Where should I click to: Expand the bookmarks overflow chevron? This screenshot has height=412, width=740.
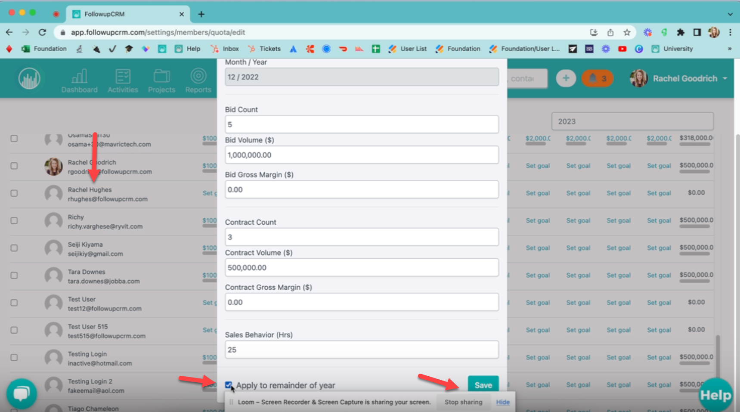[729, 49]
